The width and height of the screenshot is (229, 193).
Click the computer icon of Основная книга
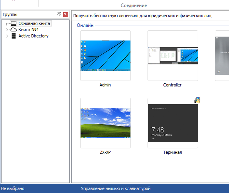click(14, 23)
